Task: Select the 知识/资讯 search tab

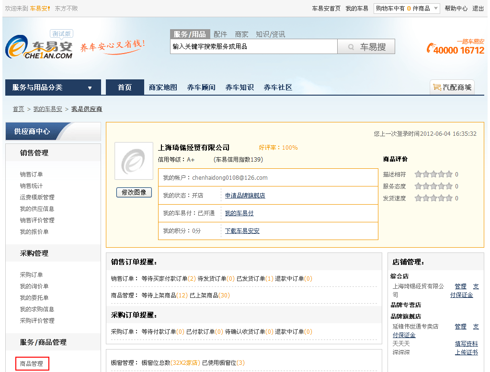Action: (270, 34)
